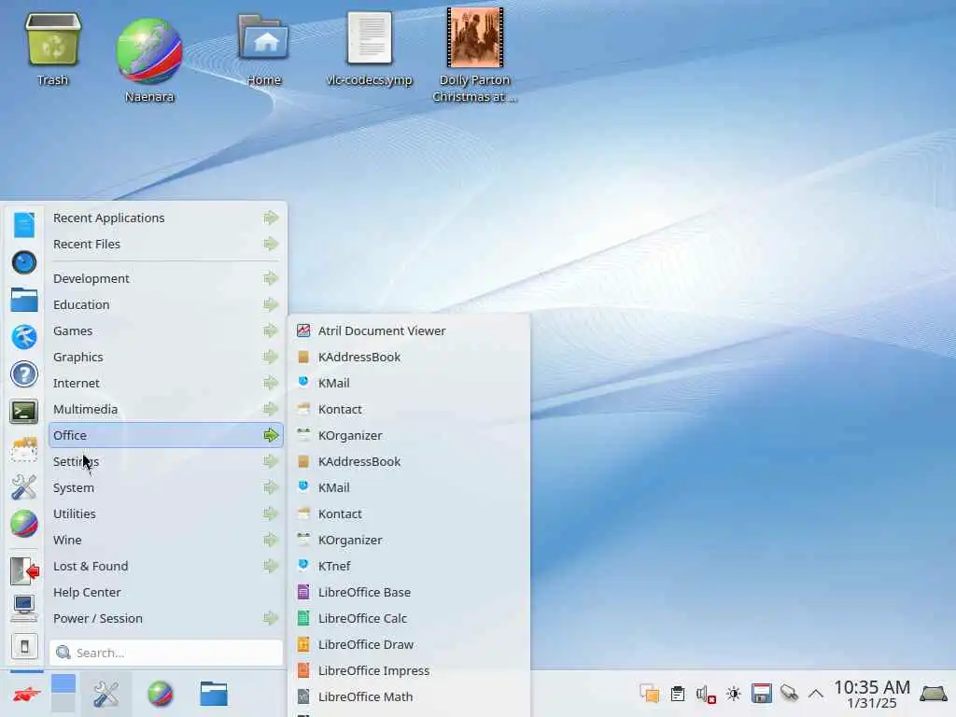Launch the terminal icon in menu sidebar
The height and width of the screenshot is (717, 956).
tap(24, 412)
